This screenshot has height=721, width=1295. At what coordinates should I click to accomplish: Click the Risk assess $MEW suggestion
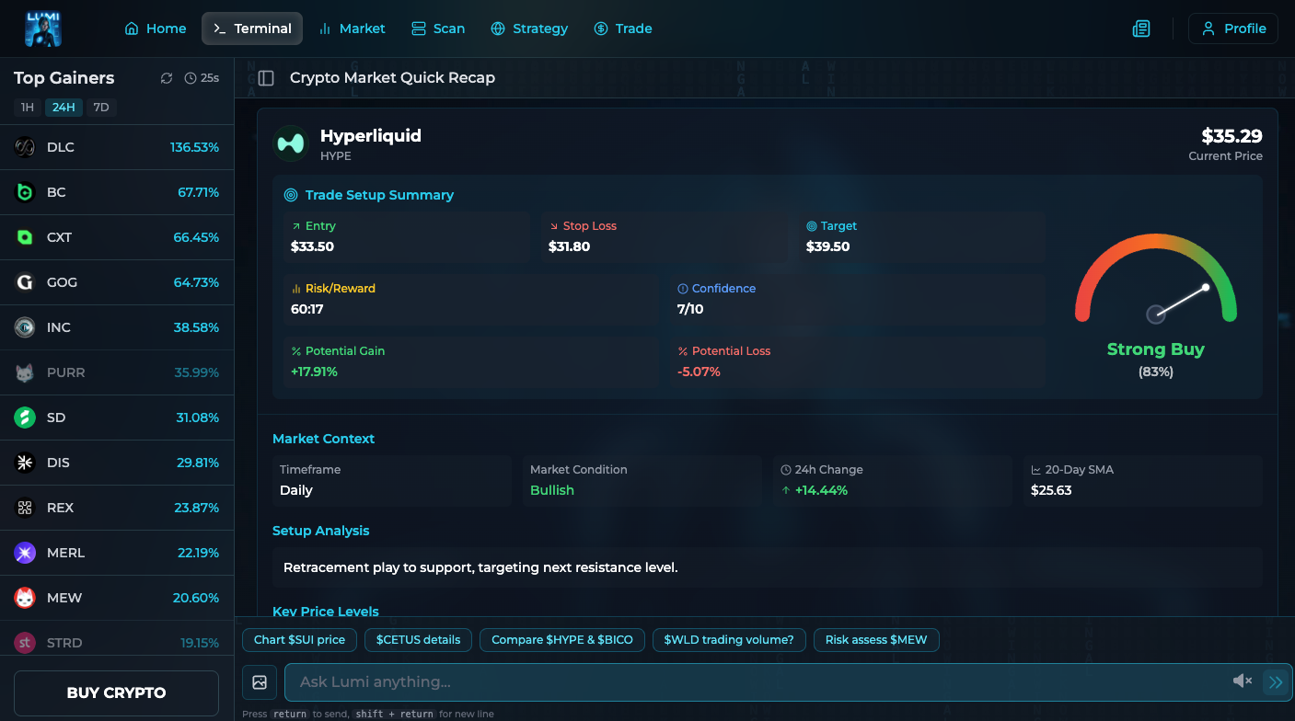(x=876, y=640)
